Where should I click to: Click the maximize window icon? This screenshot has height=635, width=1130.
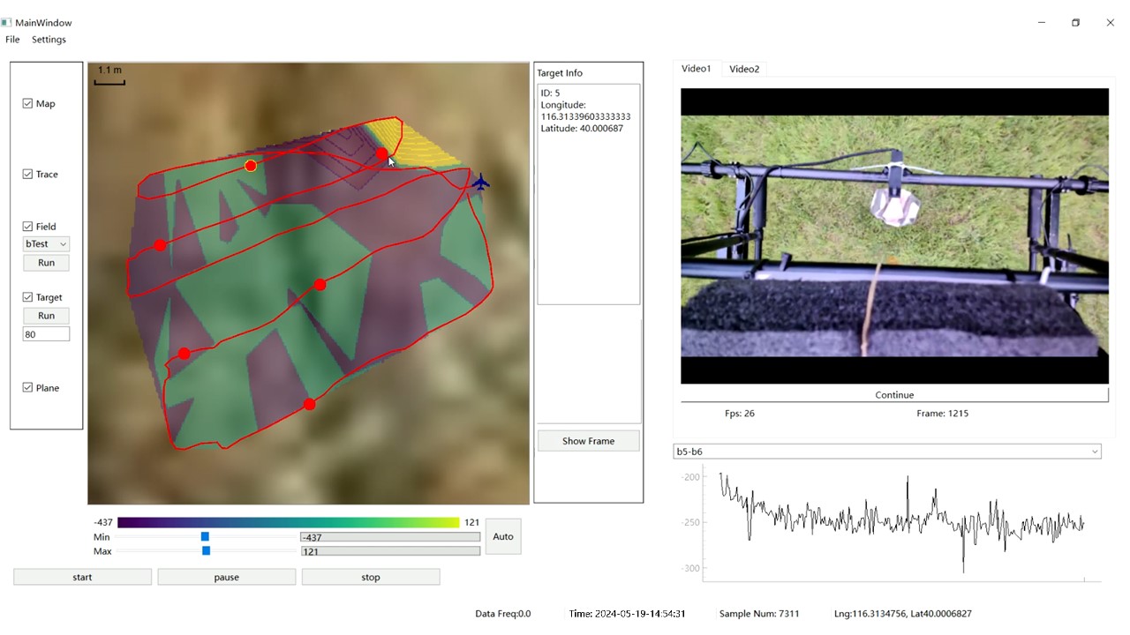(x=1075, y=23)
